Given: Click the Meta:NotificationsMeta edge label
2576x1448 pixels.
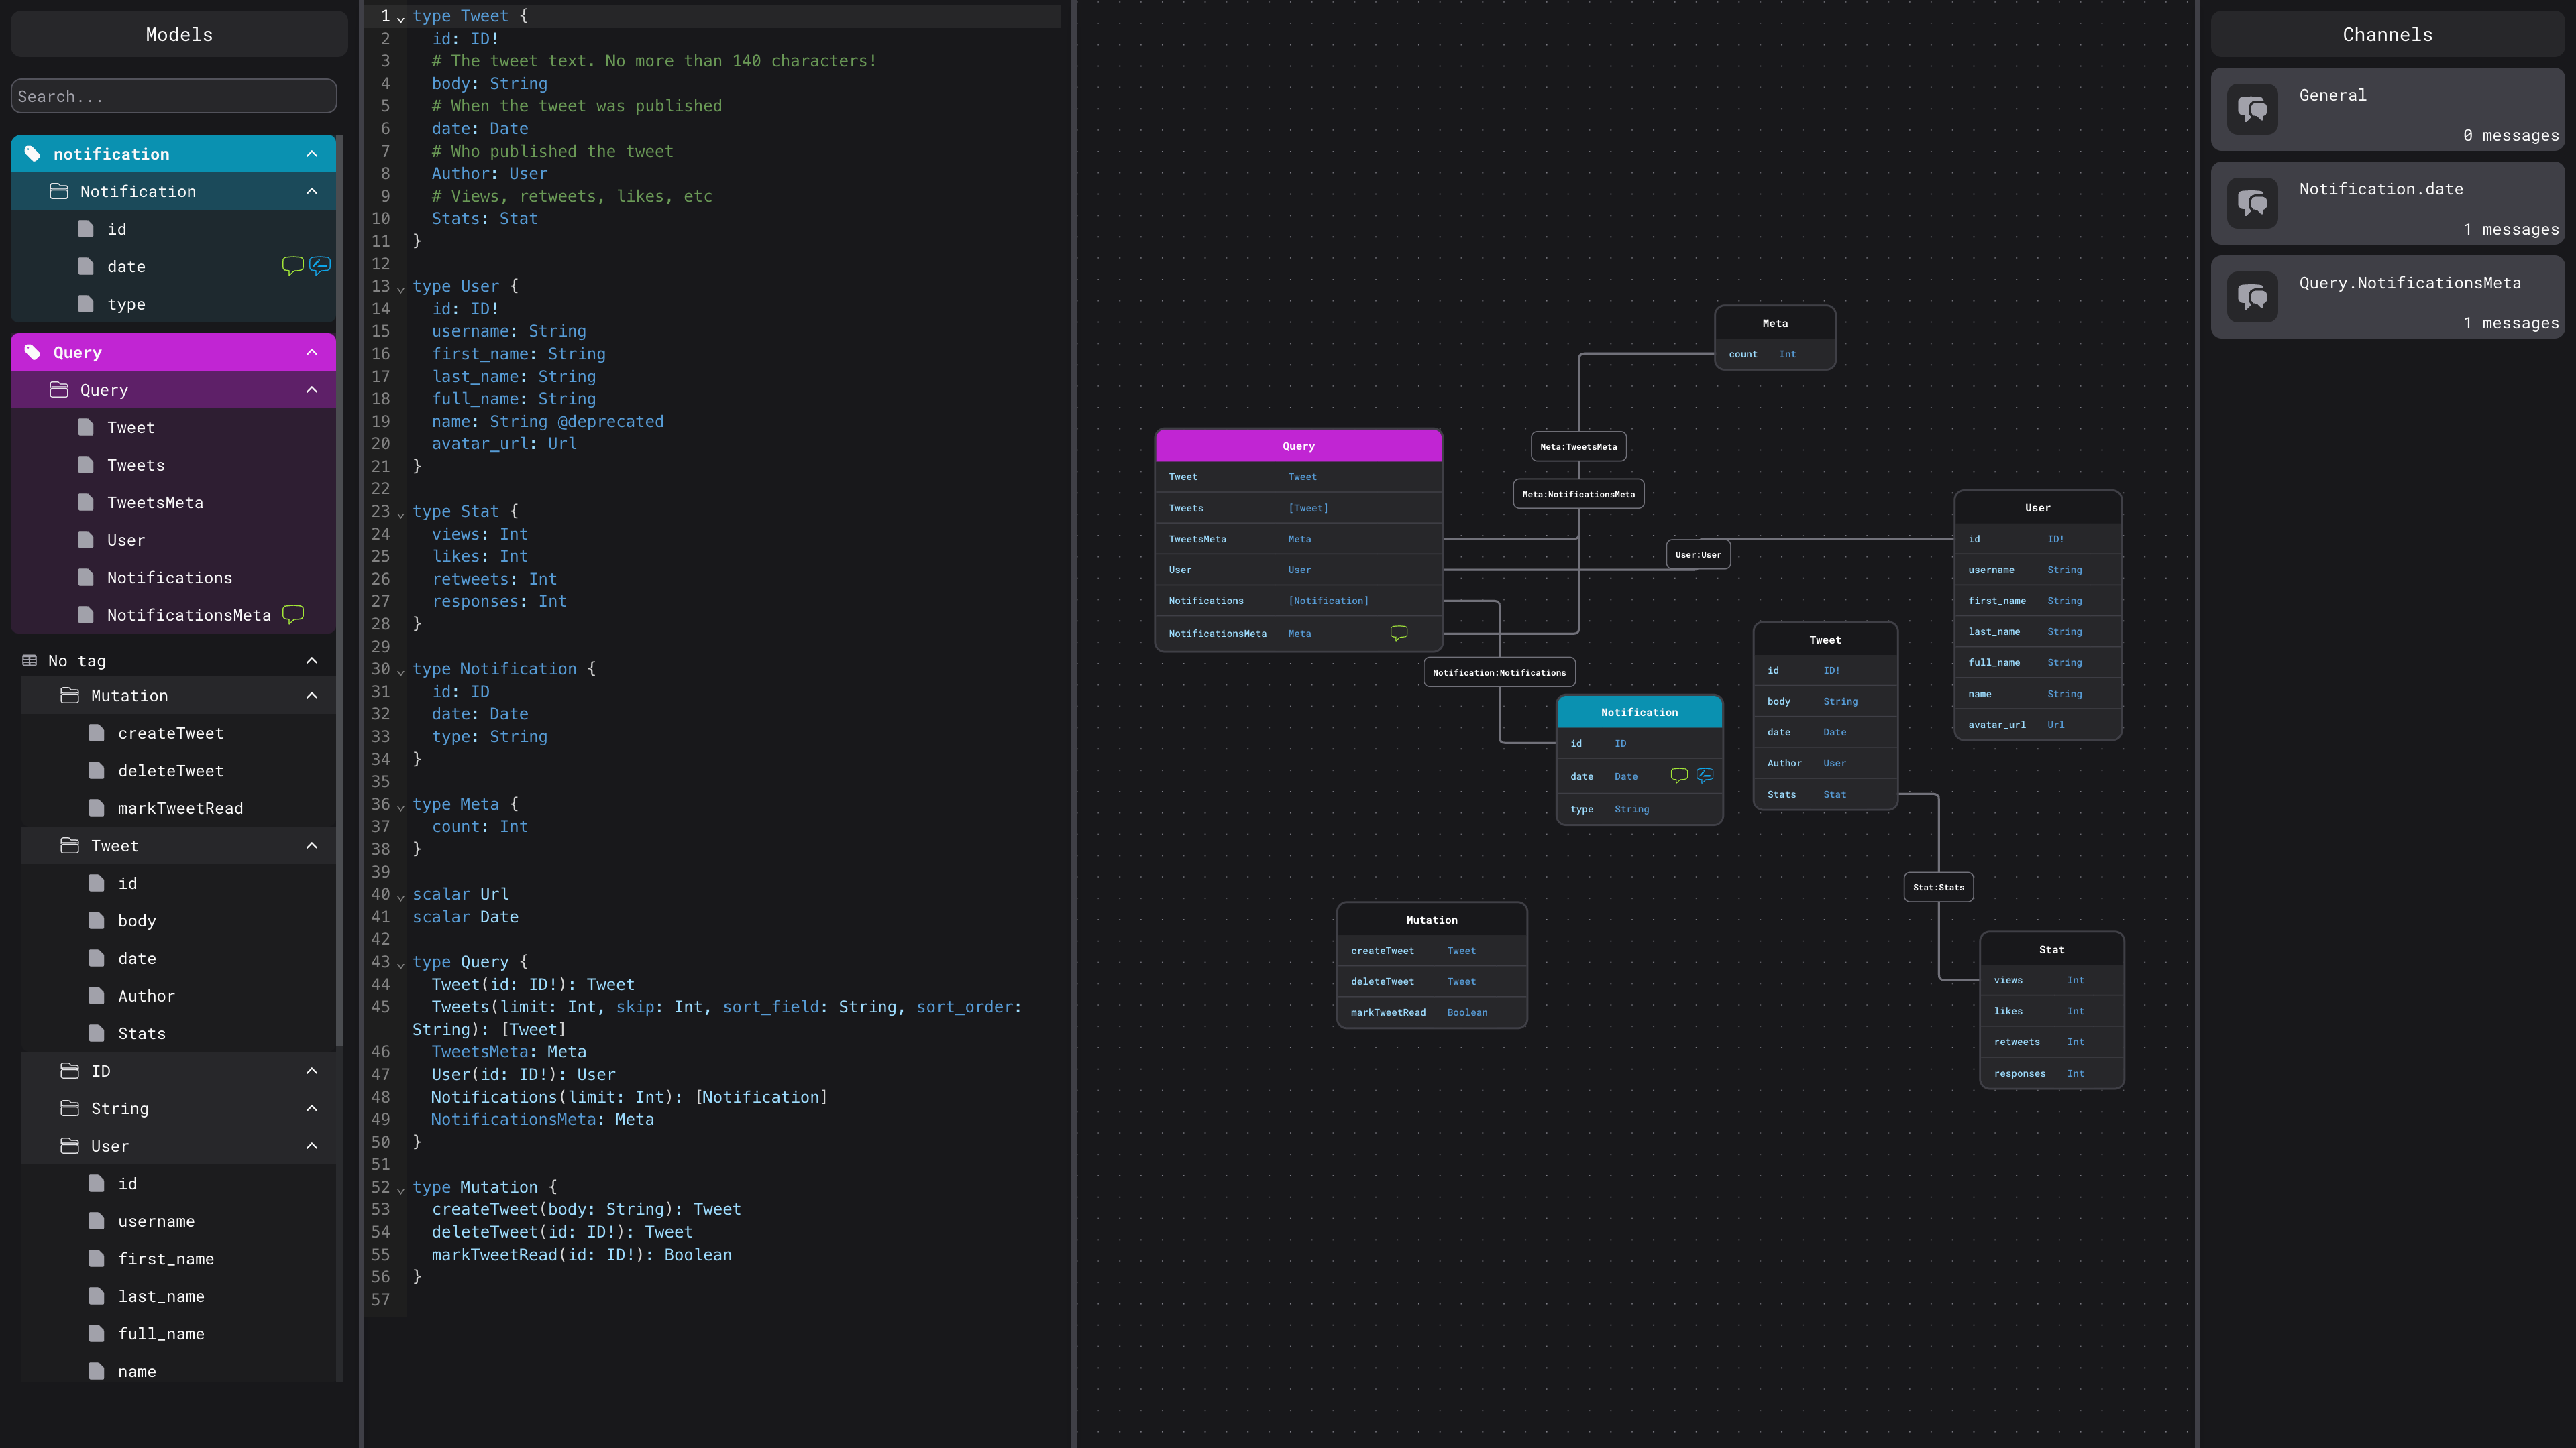Looking at the screenshot, I should 1578,493.
